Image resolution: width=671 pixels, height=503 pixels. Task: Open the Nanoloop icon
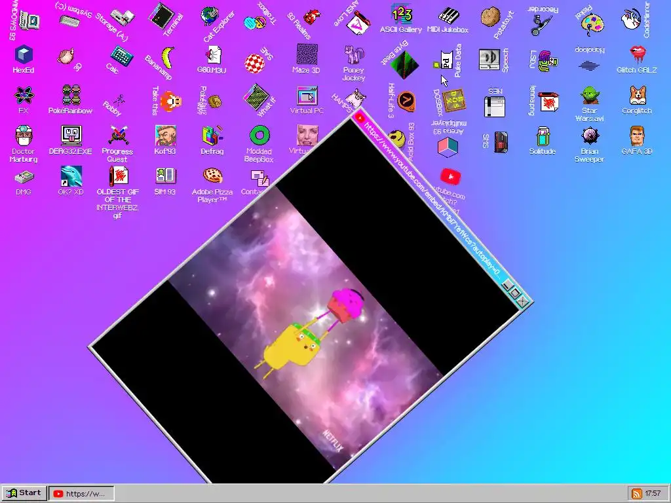tap(589, 66)
